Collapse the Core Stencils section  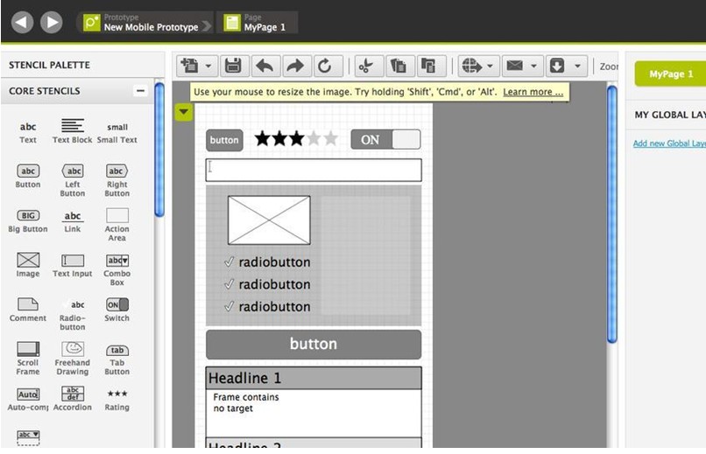pos(139,91)
